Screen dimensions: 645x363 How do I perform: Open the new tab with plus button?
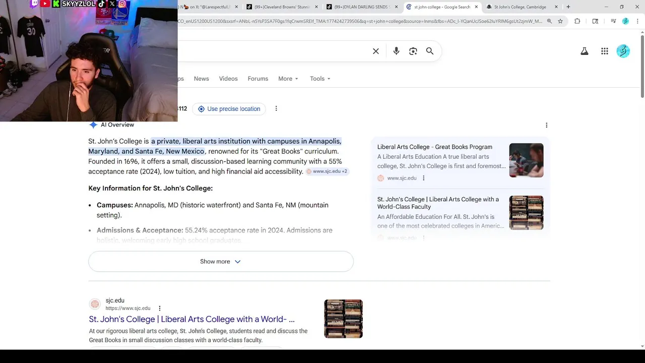coord(568,7)
